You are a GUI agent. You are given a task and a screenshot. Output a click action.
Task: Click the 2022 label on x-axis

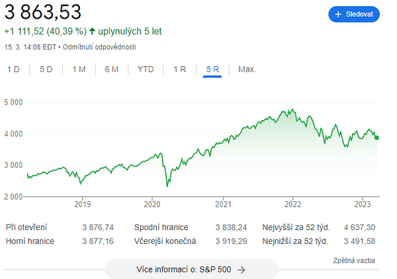pyautogui.click(x=292, y=204)
